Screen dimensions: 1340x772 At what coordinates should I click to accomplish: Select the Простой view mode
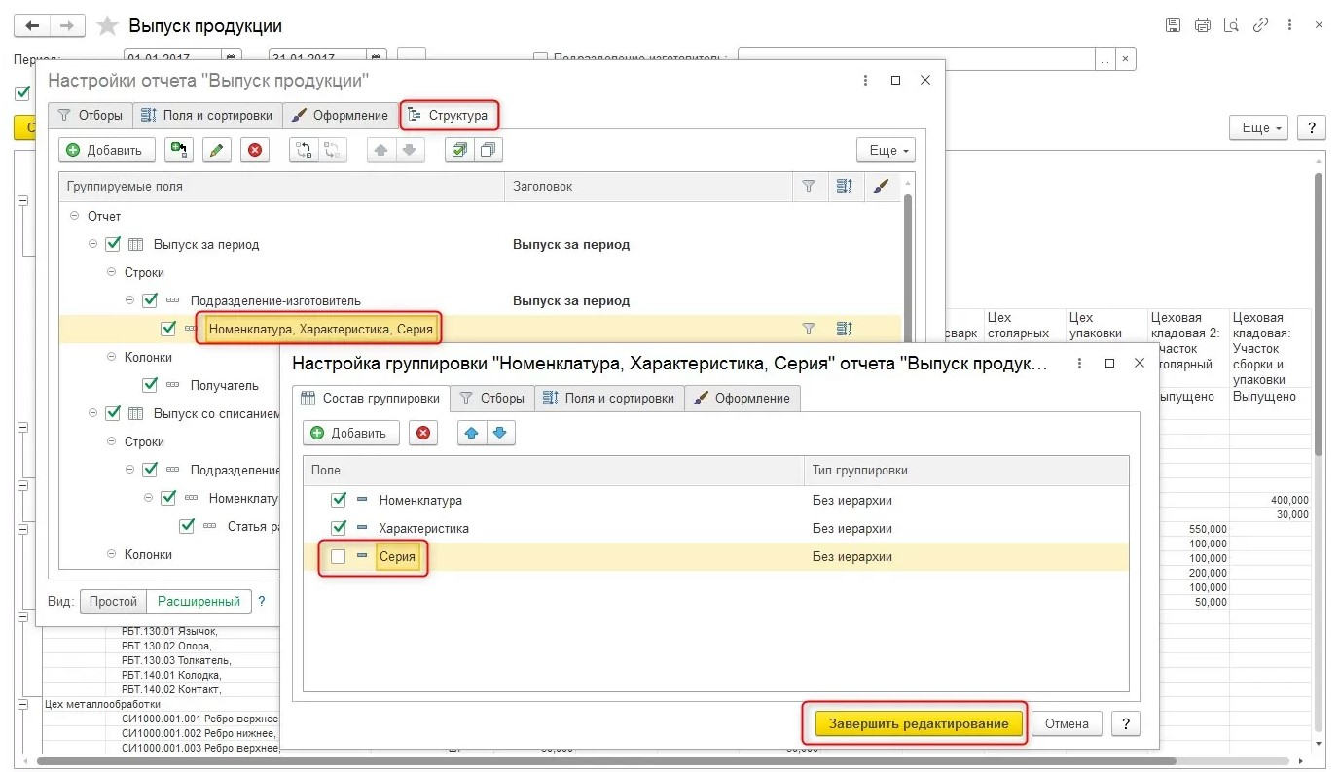[113, 601]
